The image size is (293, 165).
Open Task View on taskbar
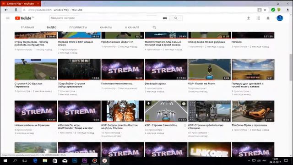coord(25,161)
